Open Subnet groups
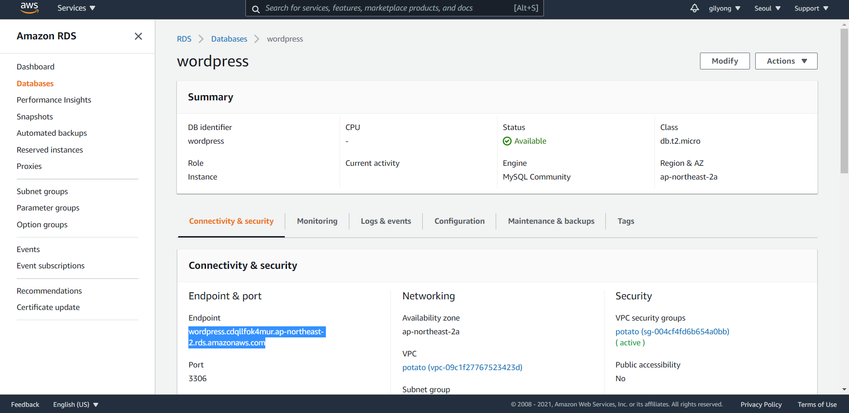The width and height of the screenshot is (849, 413). pos(42,191)
